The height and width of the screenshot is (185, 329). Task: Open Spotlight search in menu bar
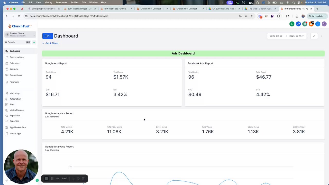(294, 2)
